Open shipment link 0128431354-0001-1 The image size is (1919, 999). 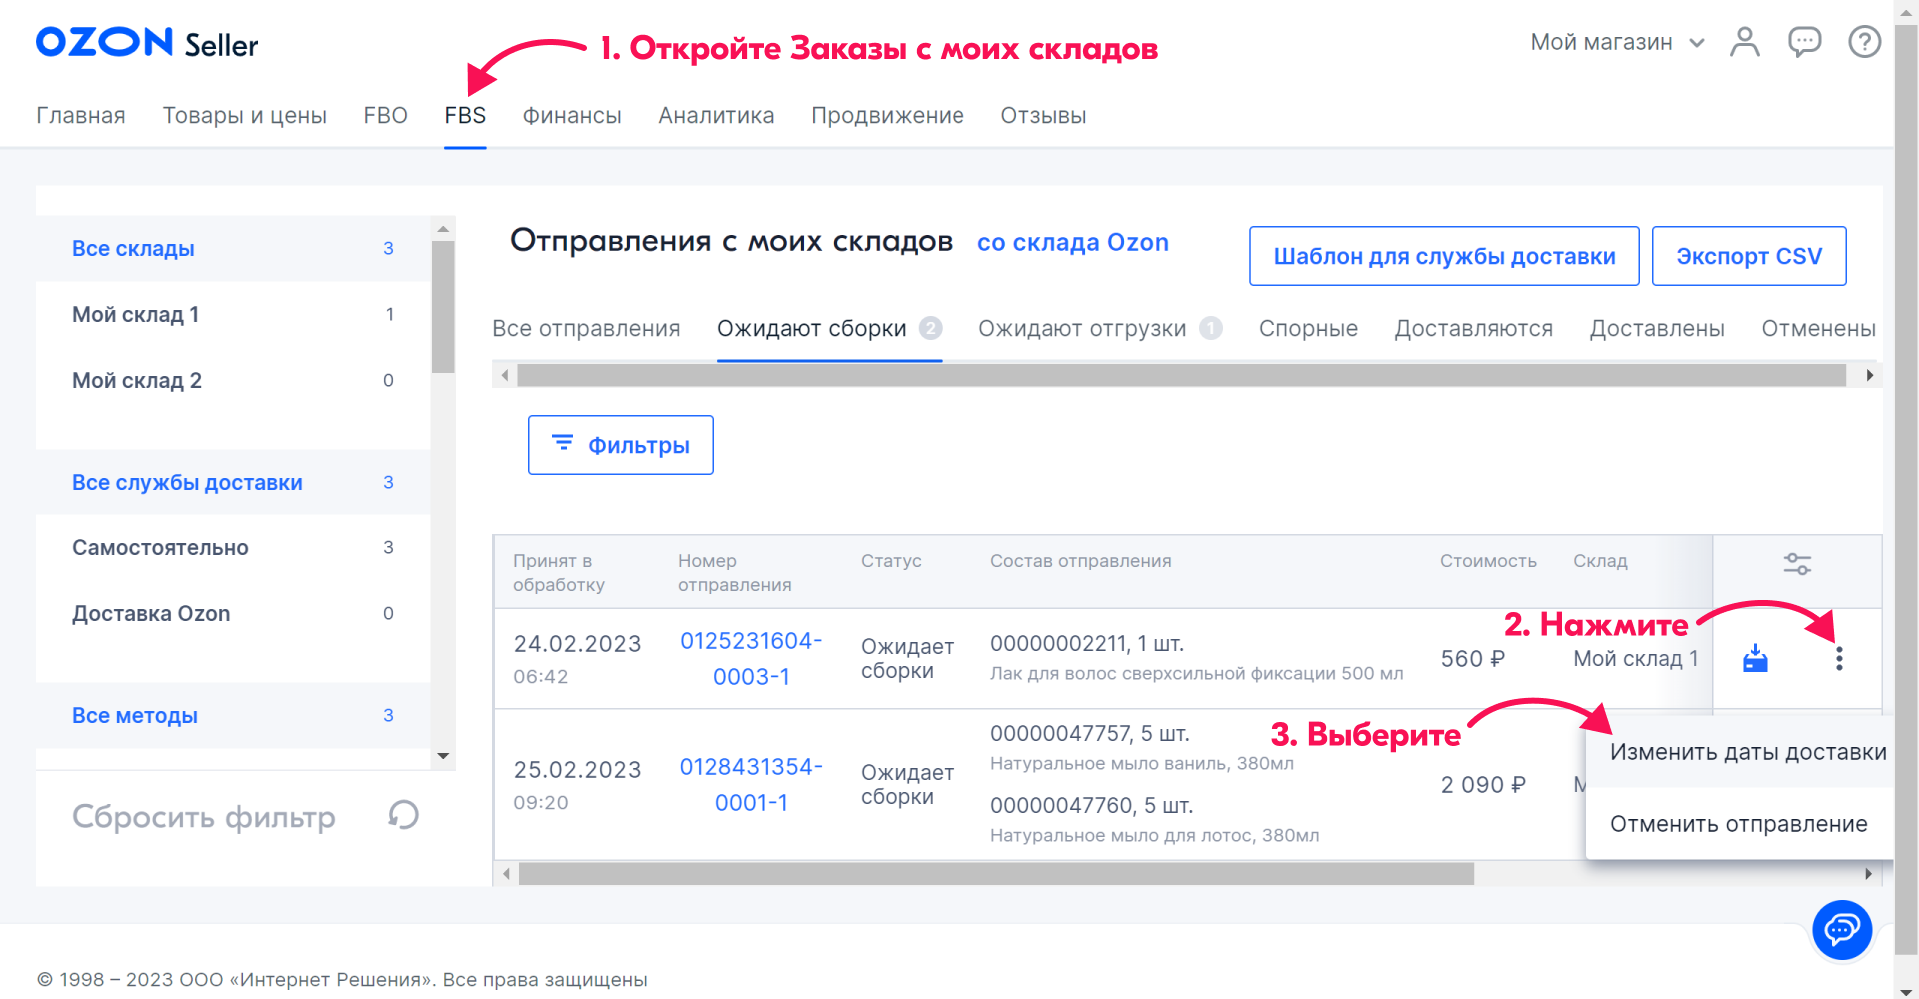coord(751,785)
